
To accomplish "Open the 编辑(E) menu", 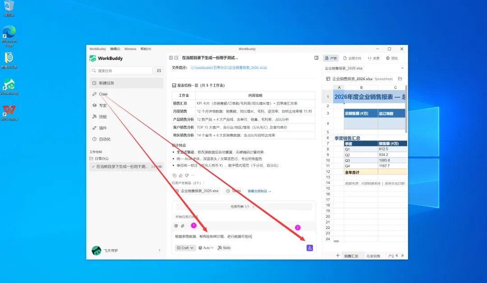I will tap(115, 49).
